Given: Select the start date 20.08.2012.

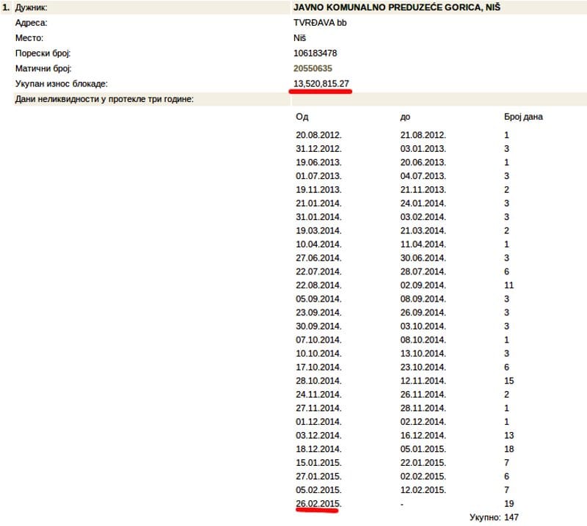Looking at the screenshot, I should pyautogui.click(x=318, y=135).
